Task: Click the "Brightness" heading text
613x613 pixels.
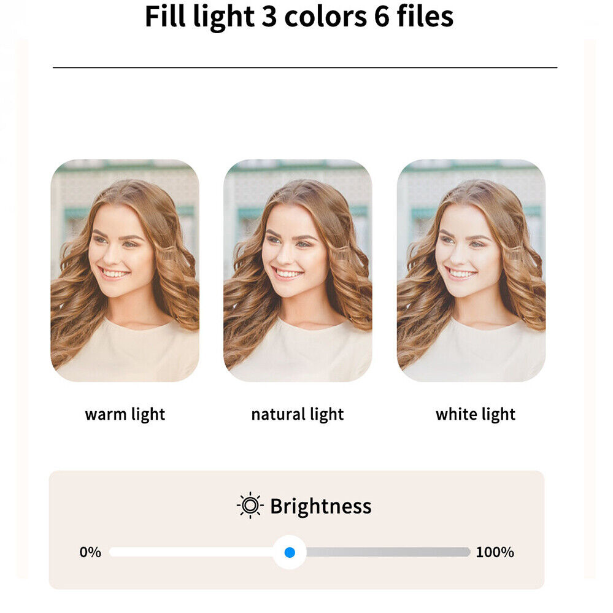Action: [x=320, y=506]
